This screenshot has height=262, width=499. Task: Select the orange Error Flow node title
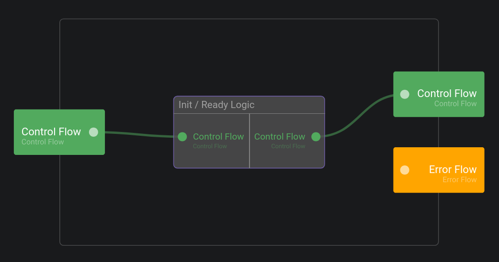click(453, 169)
